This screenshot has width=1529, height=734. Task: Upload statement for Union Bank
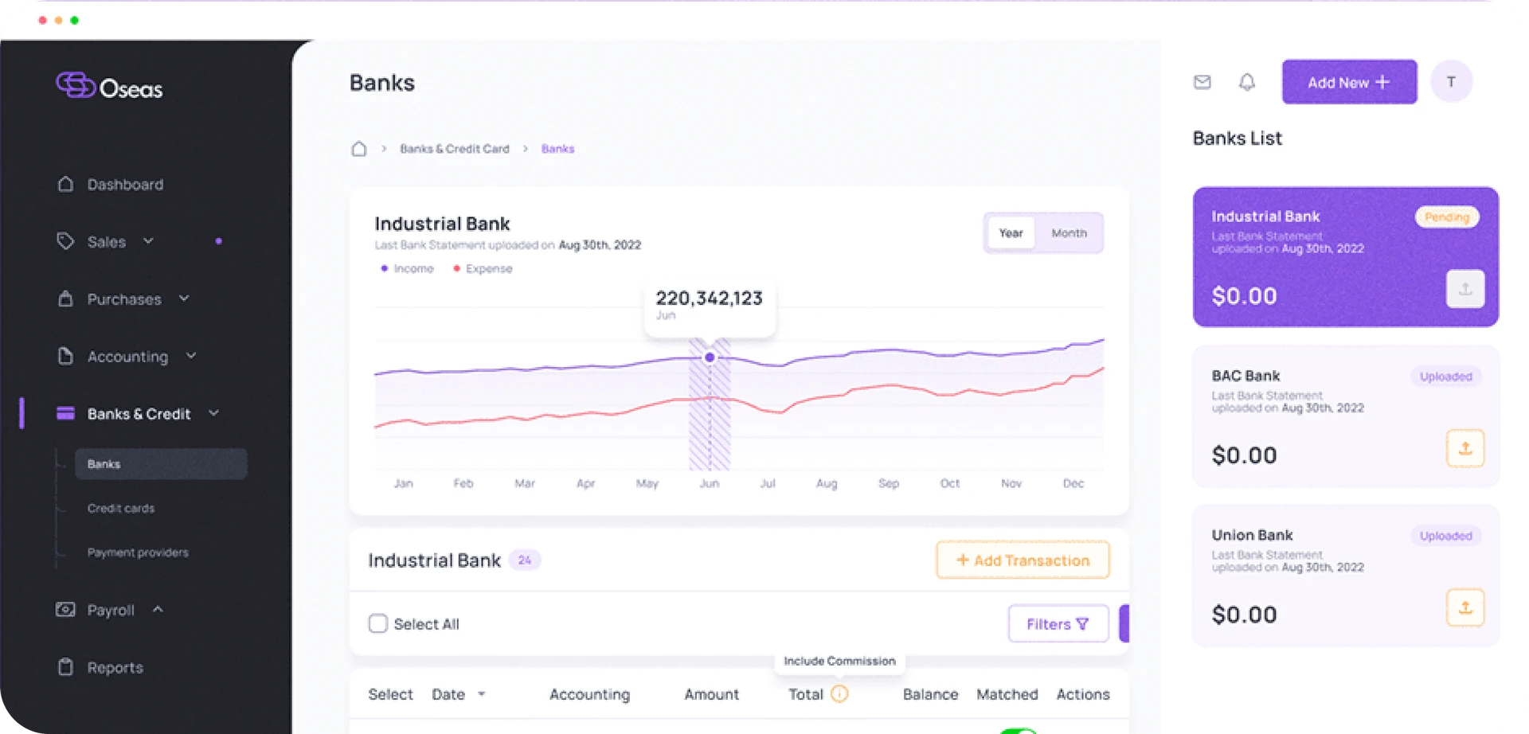pyautogui.click(x=1464, y=607)
